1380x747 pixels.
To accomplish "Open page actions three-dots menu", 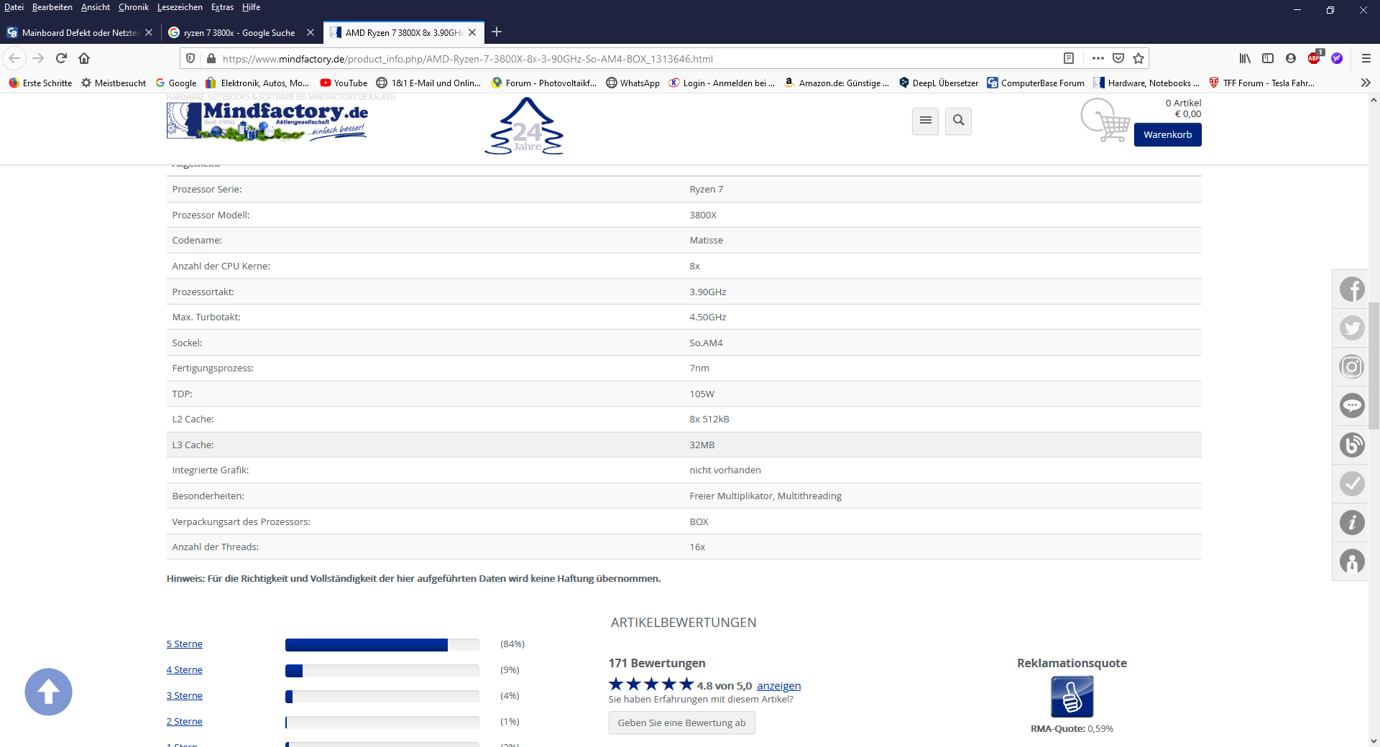I will tap(1098, 58).
